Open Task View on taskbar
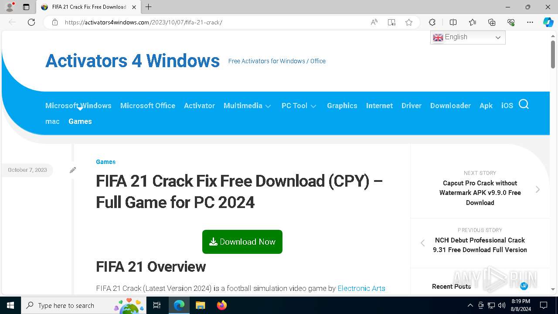The width and height of the screenshot is (558, 314). 157,305
